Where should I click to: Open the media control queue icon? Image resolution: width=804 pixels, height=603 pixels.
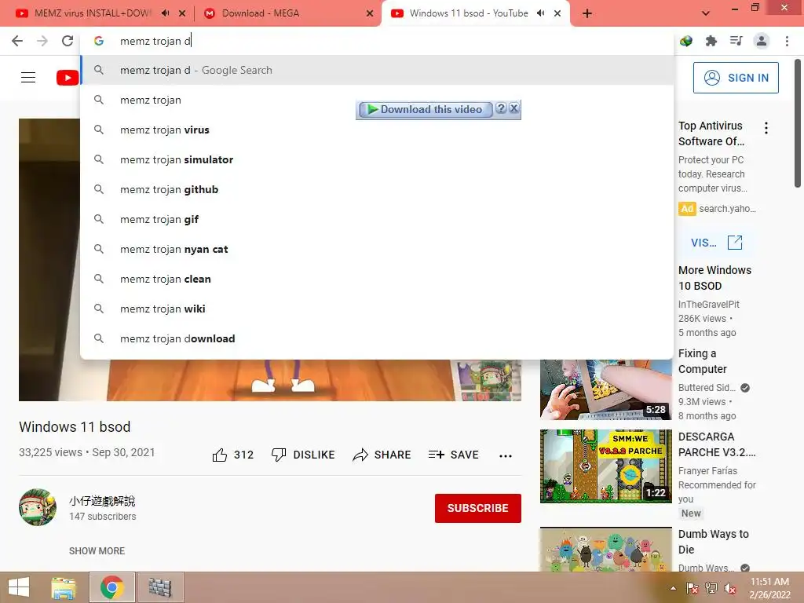coord(736,41)
